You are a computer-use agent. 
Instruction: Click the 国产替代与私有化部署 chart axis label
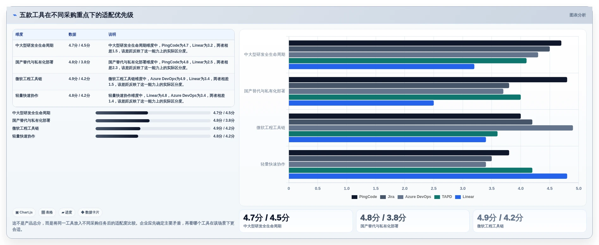pos(265,91)
